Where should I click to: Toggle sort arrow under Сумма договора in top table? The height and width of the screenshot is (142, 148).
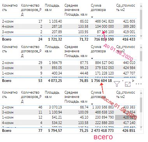click(92, 17)
